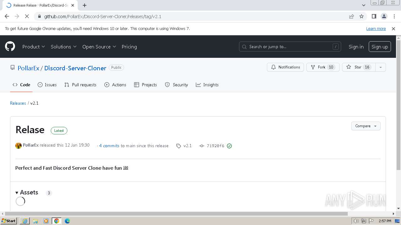The image size is (401, 225).
Task: Open star lists dropdown arrow
Action: (381, 67)
